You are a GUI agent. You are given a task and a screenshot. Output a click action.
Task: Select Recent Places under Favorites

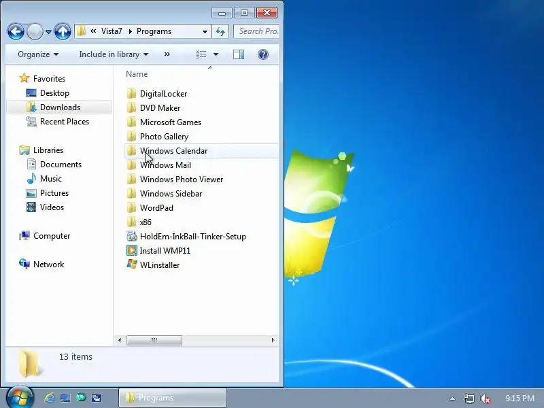65,122
